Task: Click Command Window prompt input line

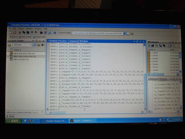Action: click(x=100, y=110)
